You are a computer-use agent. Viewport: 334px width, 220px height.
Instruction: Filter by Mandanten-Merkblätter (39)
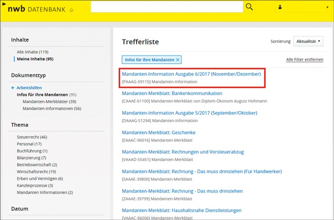click(x=49, y=102)
